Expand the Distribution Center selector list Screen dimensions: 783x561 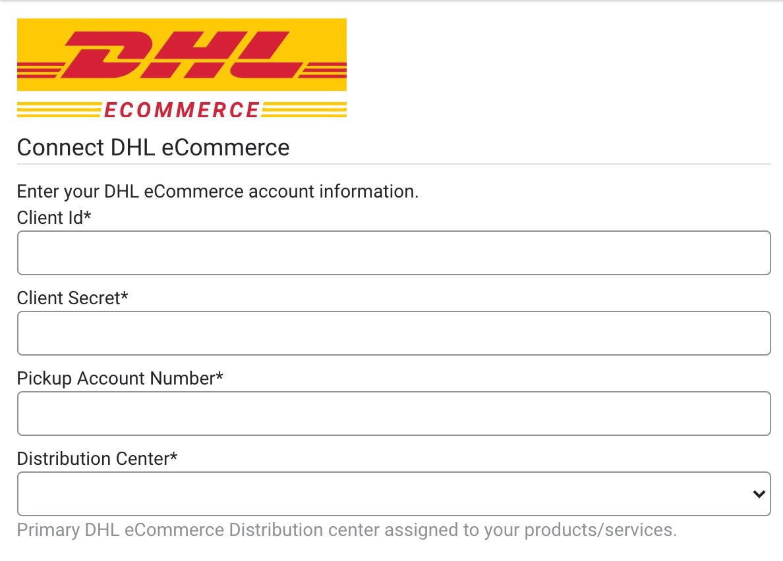(x=393, y=493)
